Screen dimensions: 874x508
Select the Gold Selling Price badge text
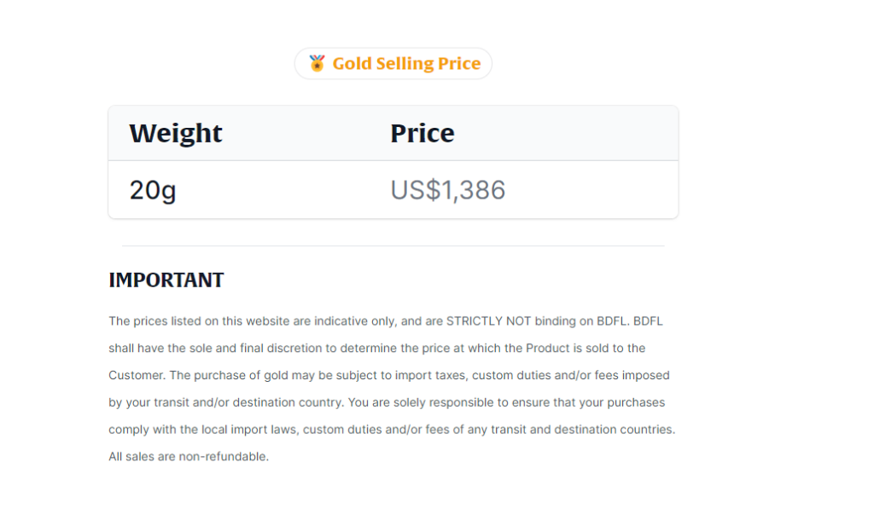coord(406,63)
